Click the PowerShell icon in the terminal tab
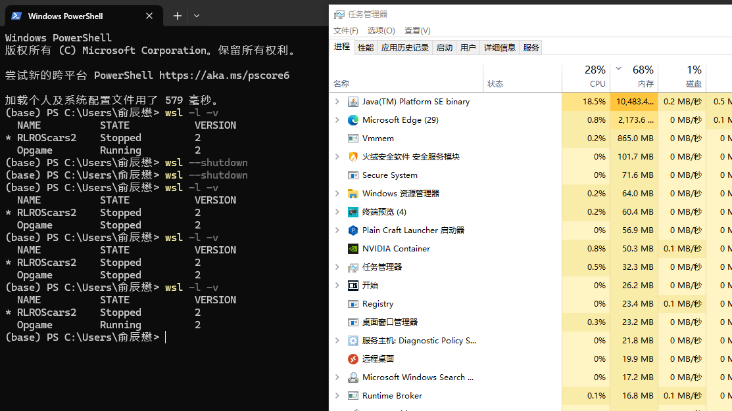The width and height of the screenshot is (732, 411). [16, 16]
